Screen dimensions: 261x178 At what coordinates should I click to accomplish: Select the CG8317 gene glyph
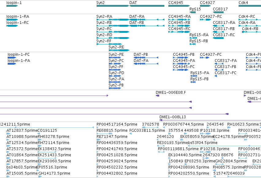(x=218, y=12)
